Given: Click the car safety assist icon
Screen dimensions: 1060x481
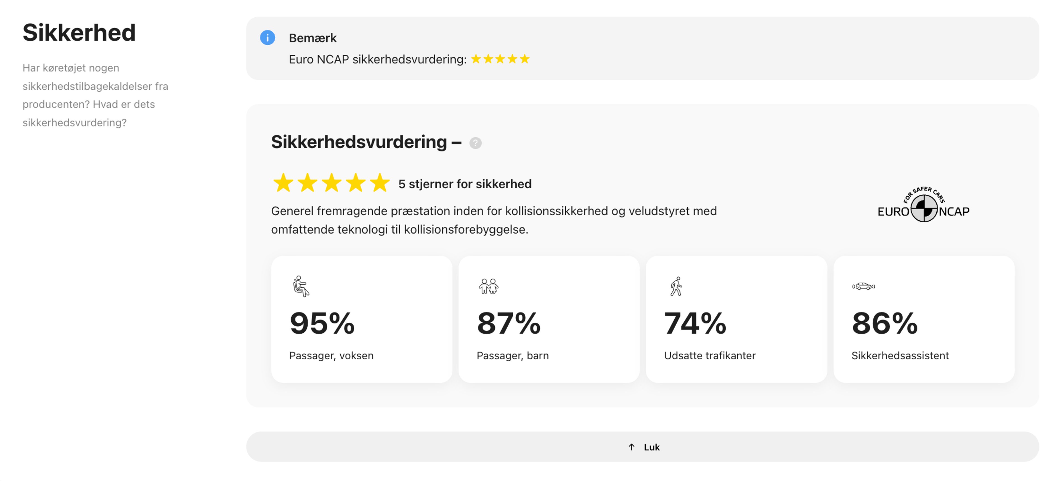Looking at the screenshot, I should (863, 287).
